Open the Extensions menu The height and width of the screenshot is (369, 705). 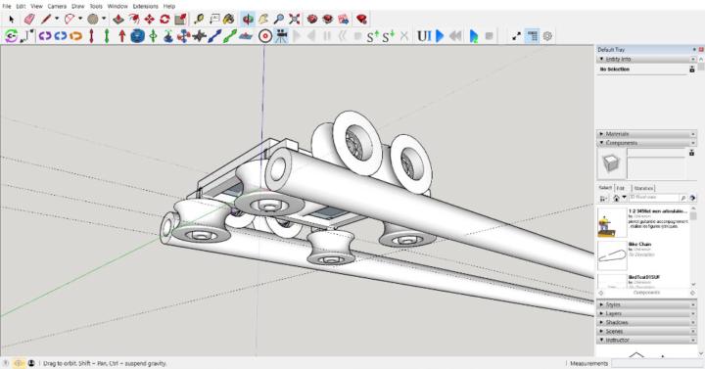coord(145,6)
